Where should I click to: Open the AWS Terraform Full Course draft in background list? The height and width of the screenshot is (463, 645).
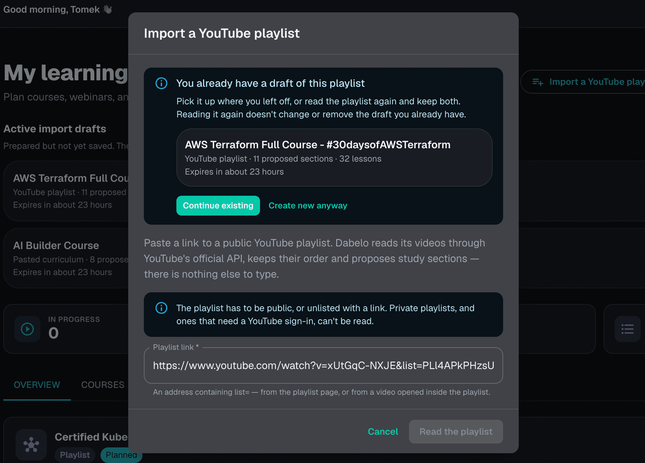pyautogui.click(x=66, y=191)
